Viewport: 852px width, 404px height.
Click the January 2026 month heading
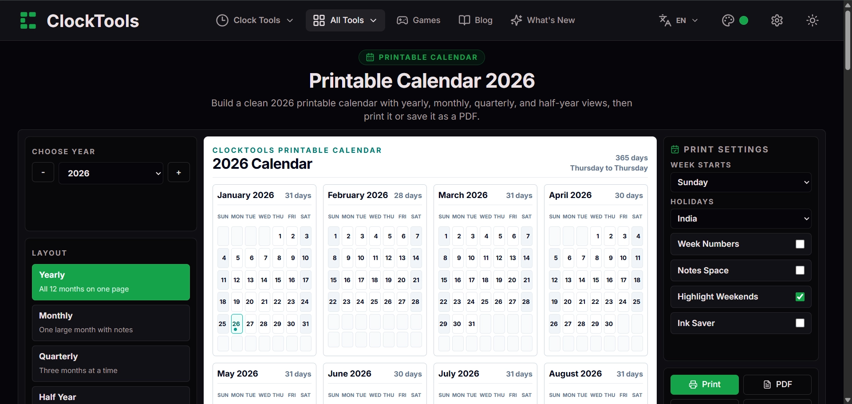pos(245,195)
